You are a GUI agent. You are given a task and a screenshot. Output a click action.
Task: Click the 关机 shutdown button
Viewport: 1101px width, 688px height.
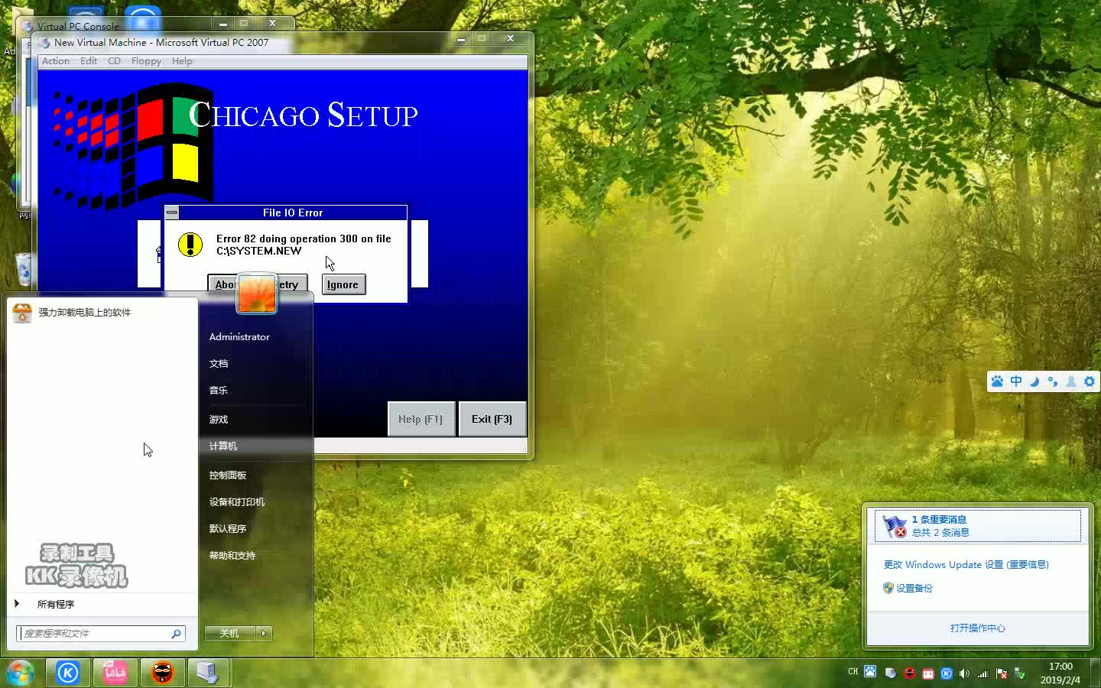(229, 633)
